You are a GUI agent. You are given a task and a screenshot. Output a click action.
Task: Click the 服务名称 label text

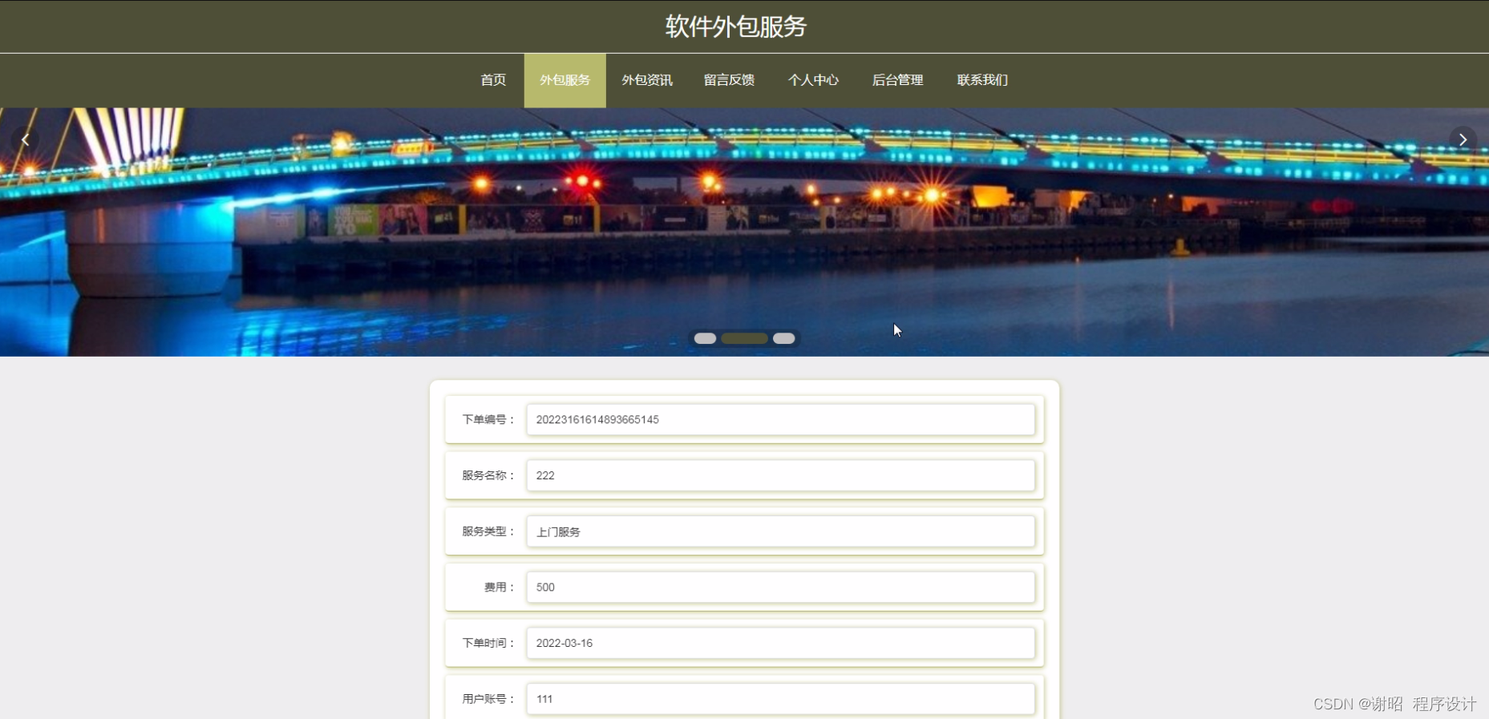488,475
